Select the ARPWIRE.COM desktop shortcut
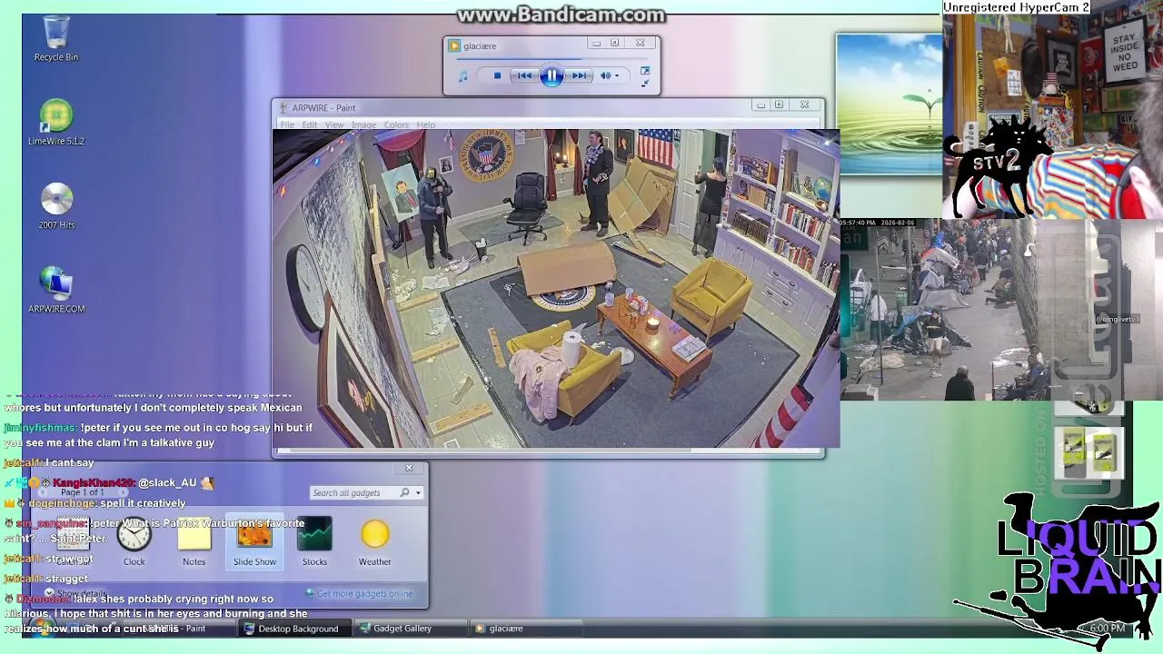 click(56, 290)
